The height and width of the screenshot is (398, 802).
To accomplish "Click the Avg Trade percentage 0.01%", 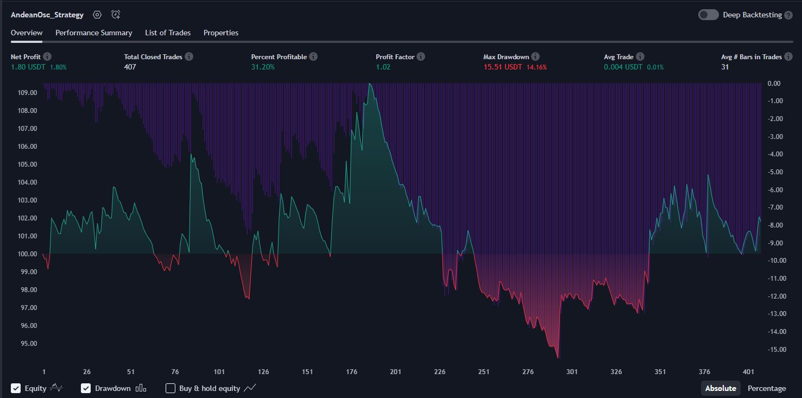I will click(x=655, y=67).
